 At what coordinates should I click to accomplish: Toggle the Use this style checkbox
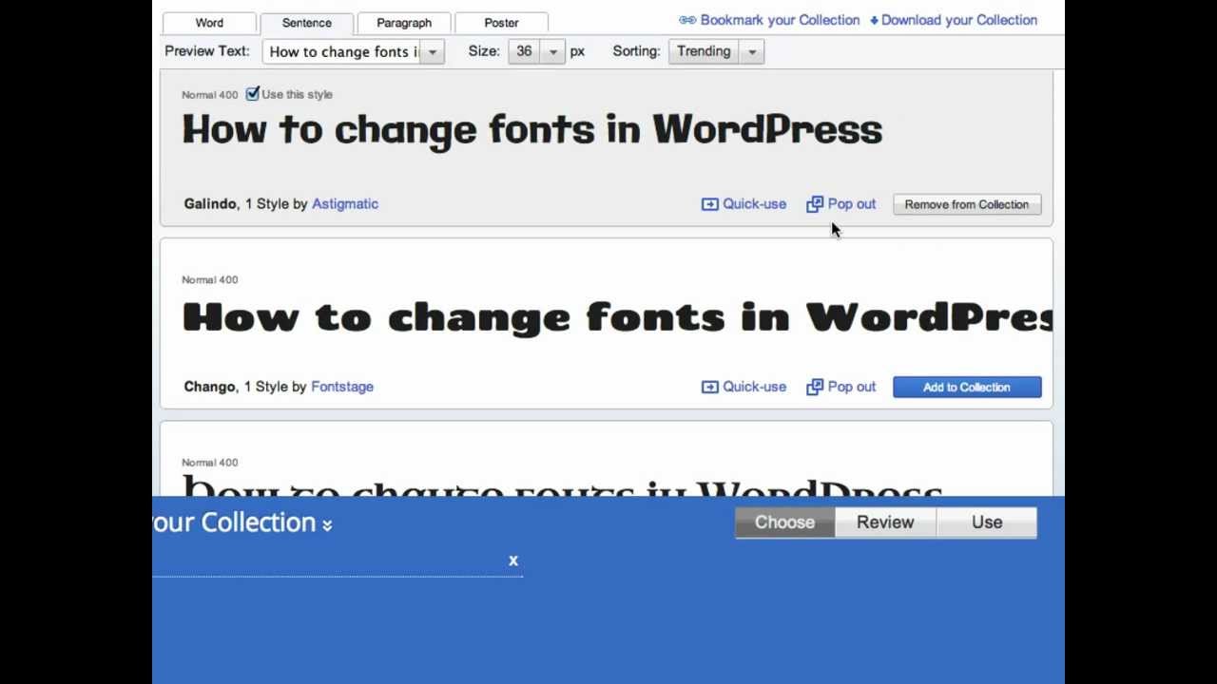tap(252, 94)
